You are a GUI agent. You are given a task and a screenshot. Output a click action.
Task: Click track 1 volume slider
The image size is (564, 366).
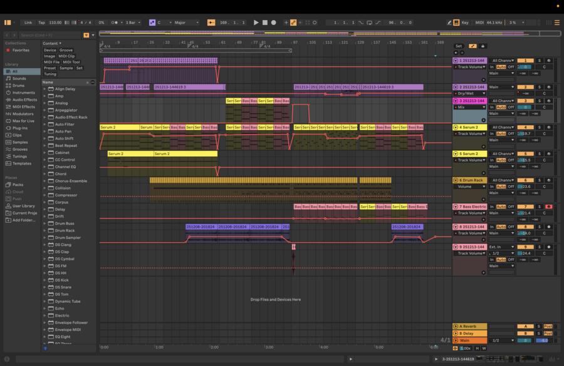pos(525,67)
